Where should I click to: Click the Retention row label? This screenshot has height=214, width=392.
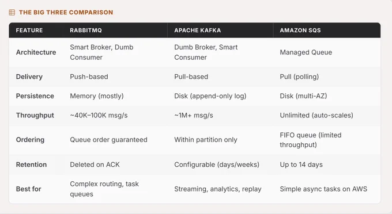tap(31, 165)
